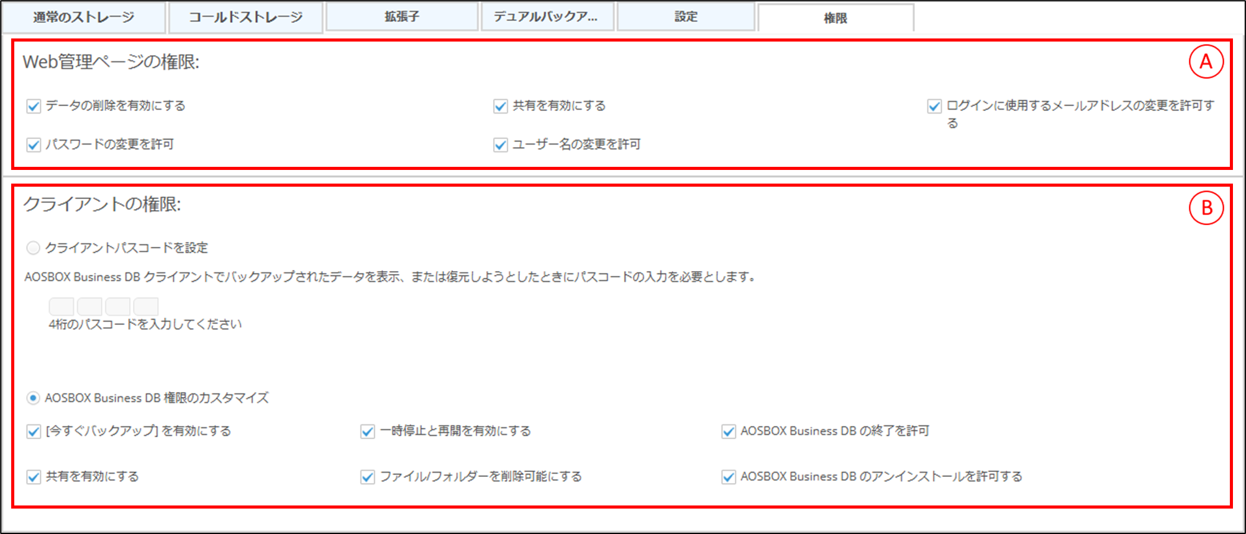Toggle ユーザー名の変更を許可 checkbox
1246x534 pixels.
click(x=501, y=145)
